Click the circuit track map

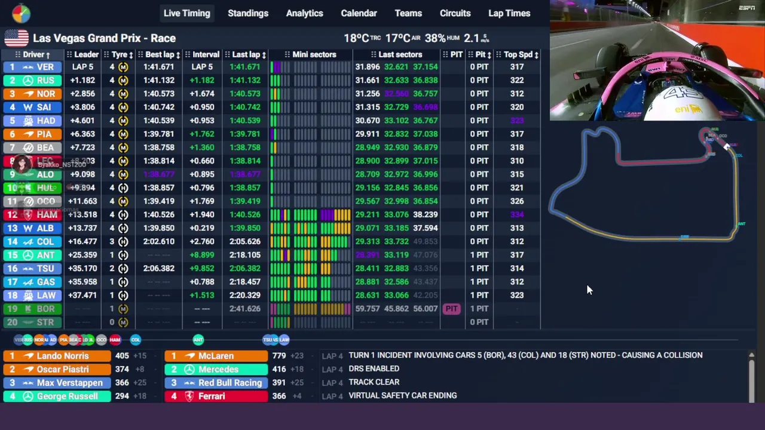click(647, 183)
